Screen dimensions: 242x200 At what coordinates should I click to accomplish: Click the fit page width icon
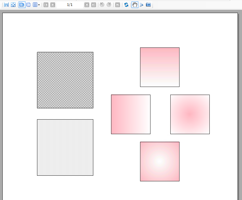6,5
